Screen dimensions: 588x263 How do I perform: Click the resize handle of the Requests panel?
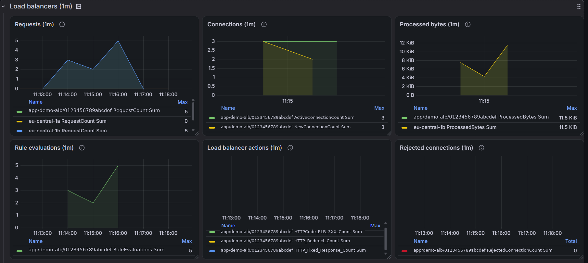pyautogui.click(x=197, y=133)
